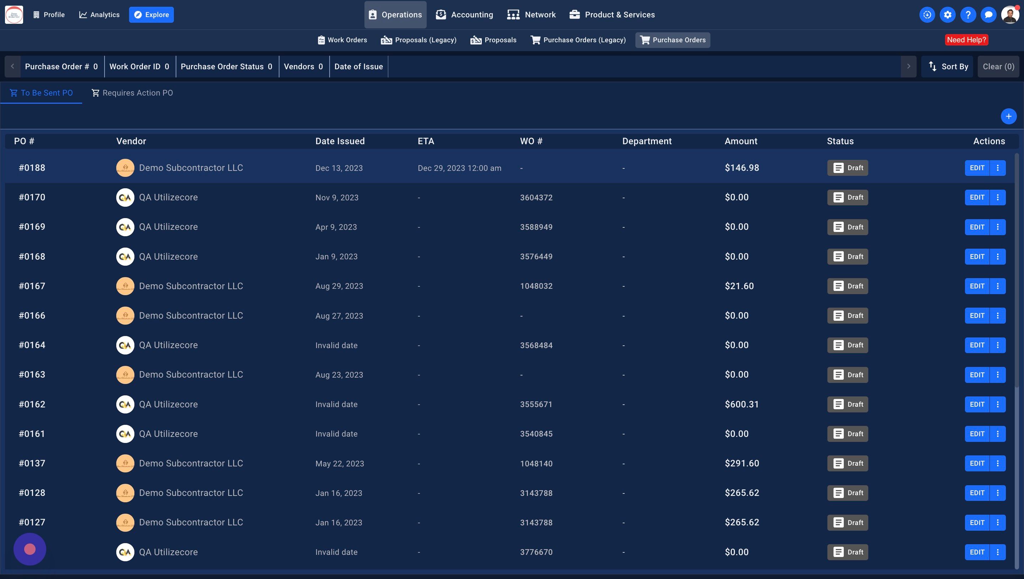Click the clock activity icon in header
Viewport: 1024px width, 579px height.
pos(927,15)
